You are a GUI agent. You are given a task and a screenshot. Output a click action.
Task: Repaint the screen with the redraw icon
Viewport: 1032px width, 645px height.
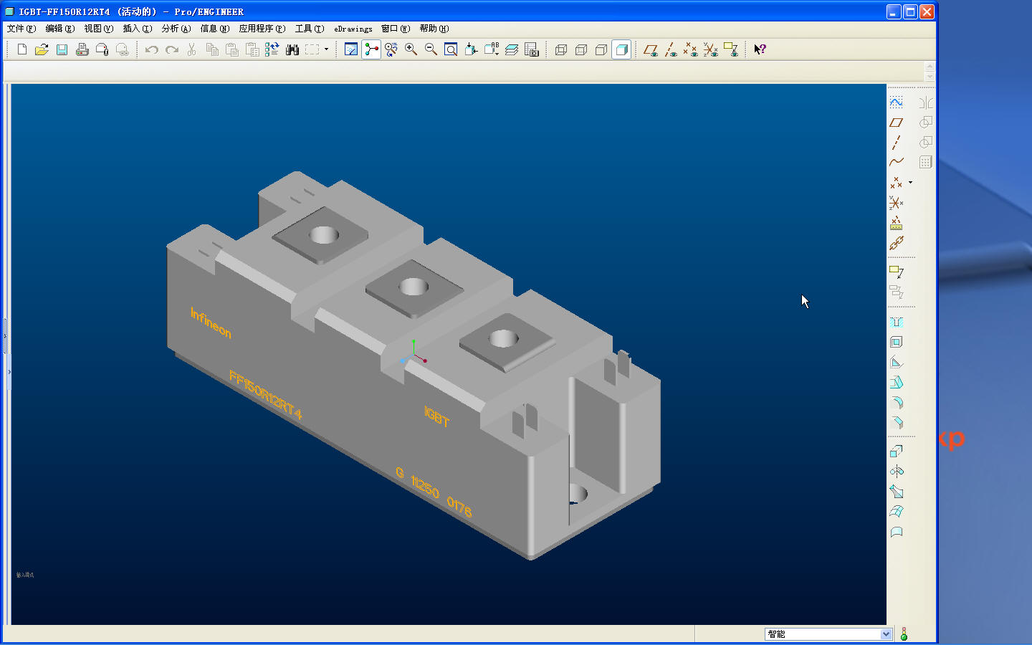point(351,49)
